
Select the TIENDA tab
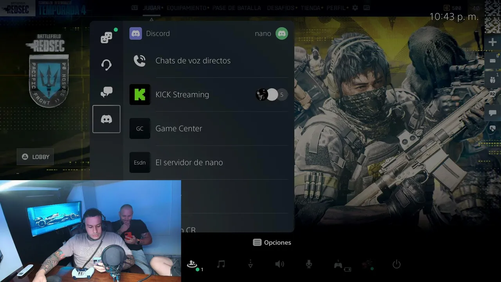[310, 8]
